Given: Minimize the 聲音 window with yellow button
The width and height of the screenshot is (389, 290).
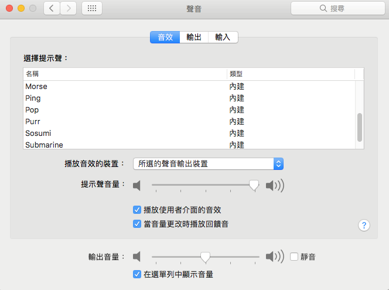Looking at the screenshot, I should click(x=21, y=8).
